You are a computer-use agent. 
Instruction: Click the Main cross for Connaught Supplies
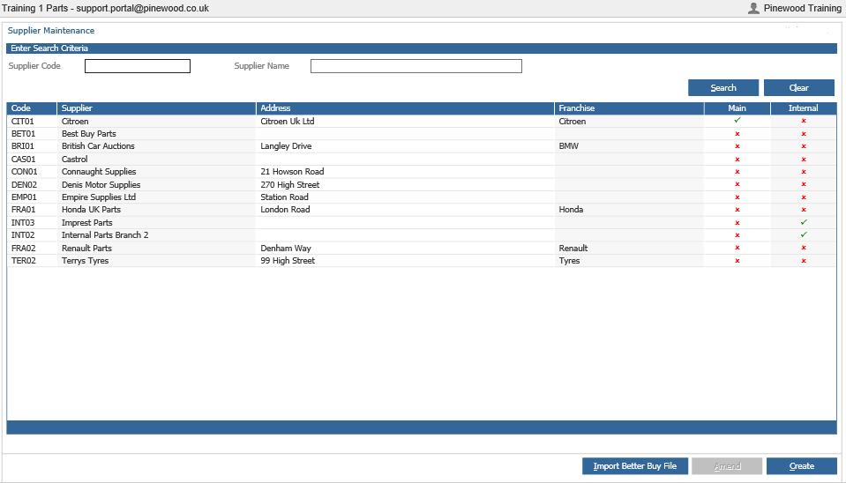click(737, 172)
